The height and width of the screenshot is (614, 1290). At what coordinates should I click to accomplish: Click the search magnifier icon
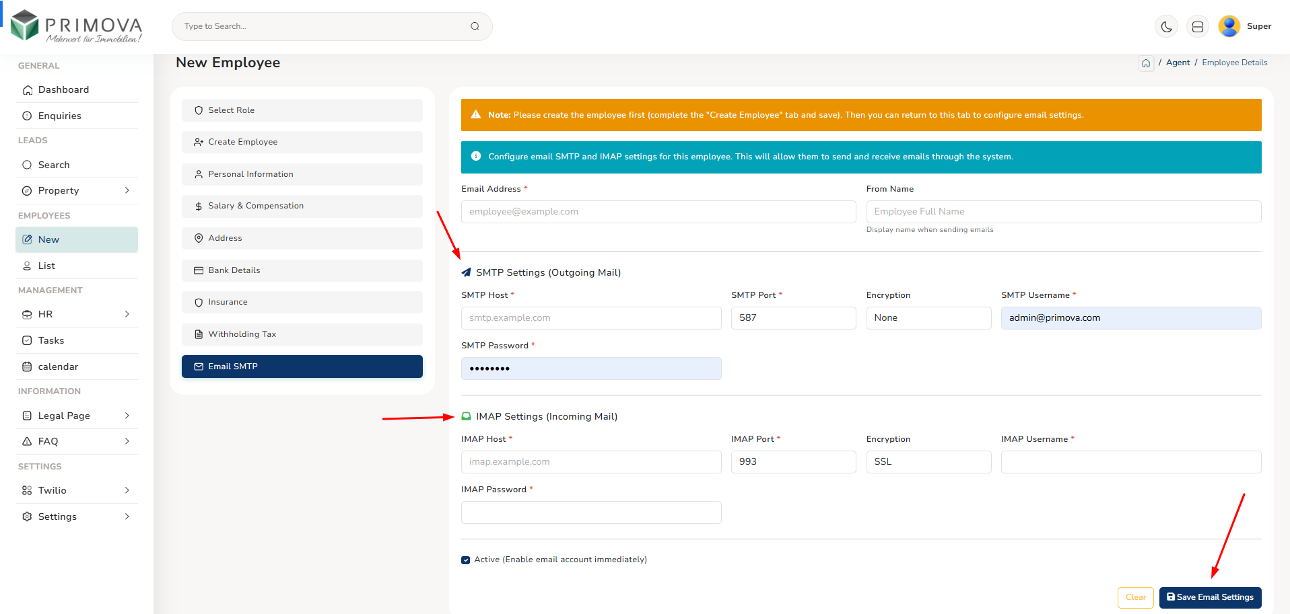tap(475, 26)
